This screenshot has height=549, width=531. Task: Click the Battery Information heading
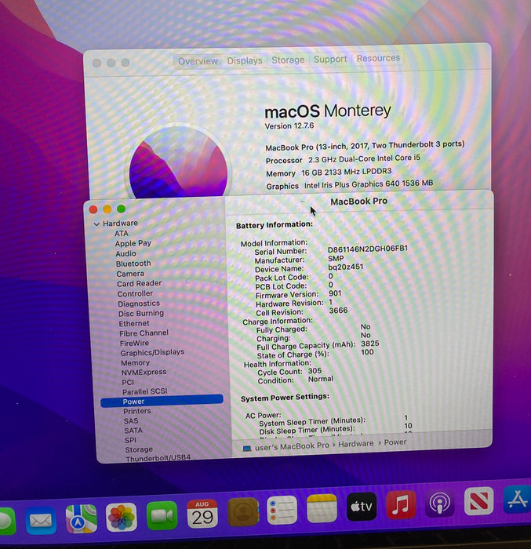click(x=275, y=225)
